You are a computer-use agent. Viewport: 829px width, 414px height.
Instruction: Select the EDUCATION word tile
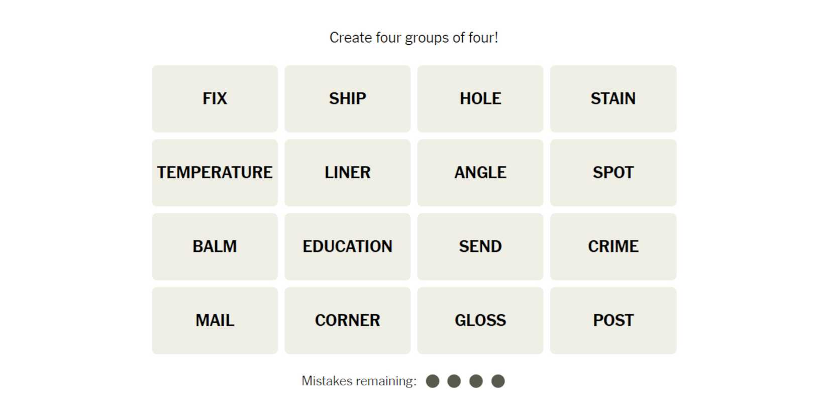coord(347,246)
